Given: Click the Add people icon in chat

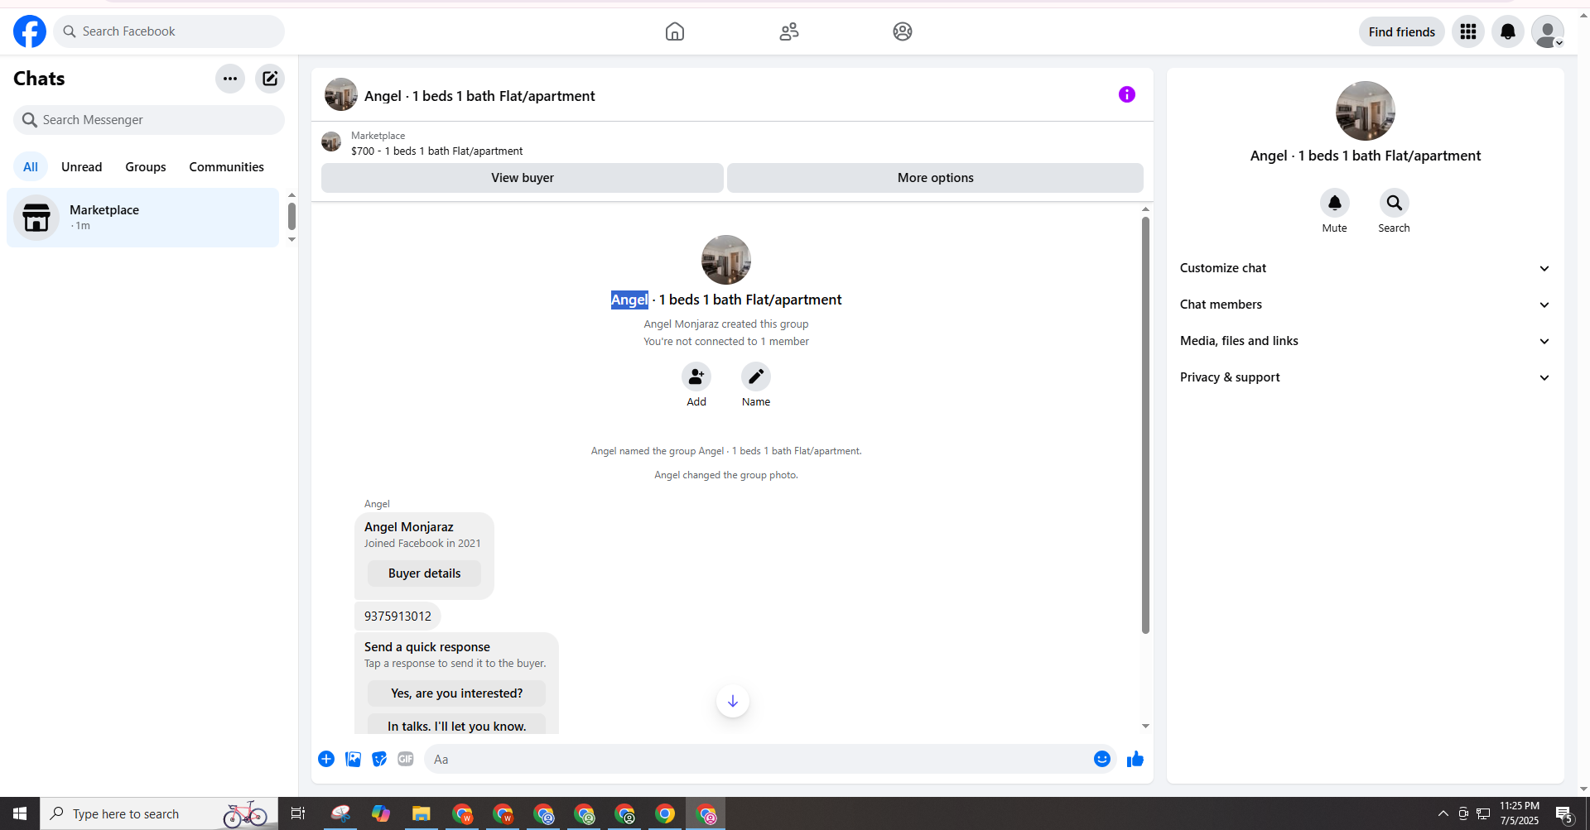Looking at the screenshot, I should coord(696,377).
